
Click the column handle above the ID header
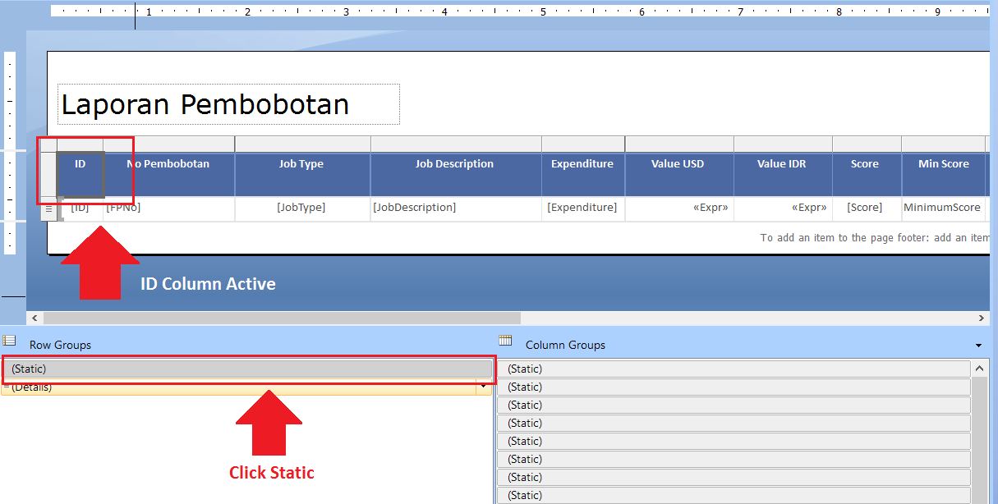[80, 143]
